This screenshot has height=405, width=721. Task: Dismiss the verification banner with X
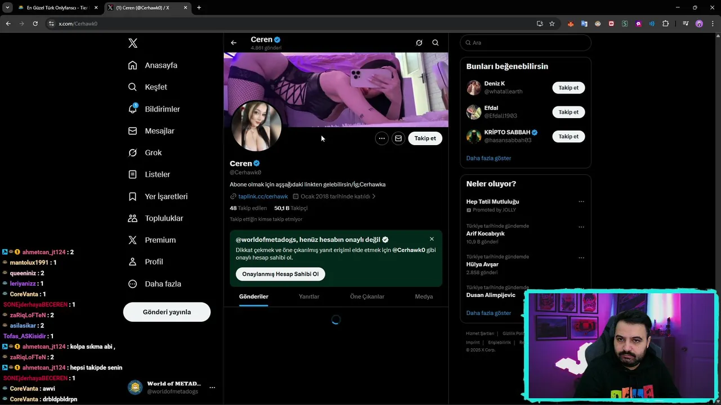click(431, 239)
